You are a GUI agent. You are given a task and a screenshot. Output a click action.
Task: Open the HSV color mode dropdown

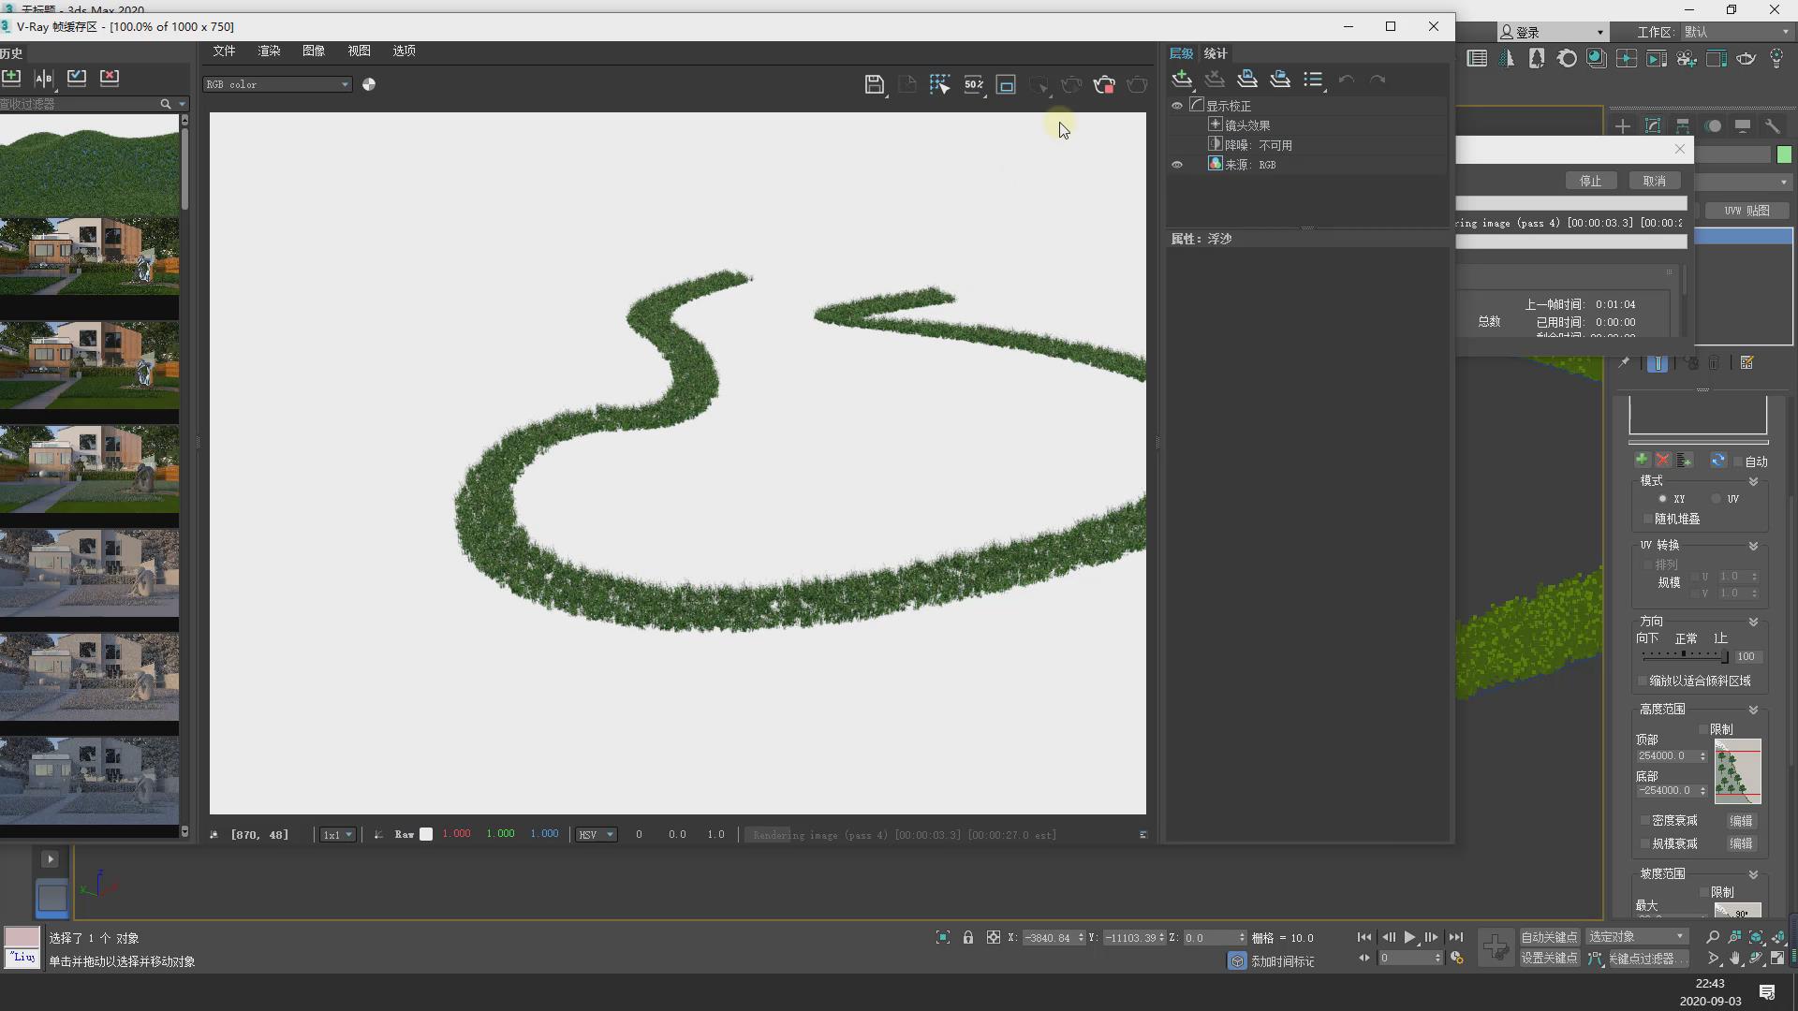596,834
